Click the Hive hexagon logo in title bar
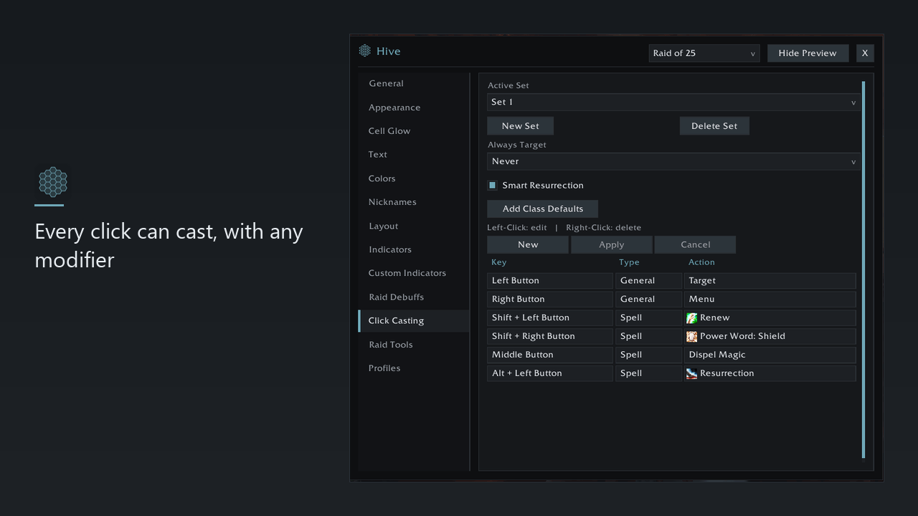This screenshot has width=918, height=516. tap(365, 51)
